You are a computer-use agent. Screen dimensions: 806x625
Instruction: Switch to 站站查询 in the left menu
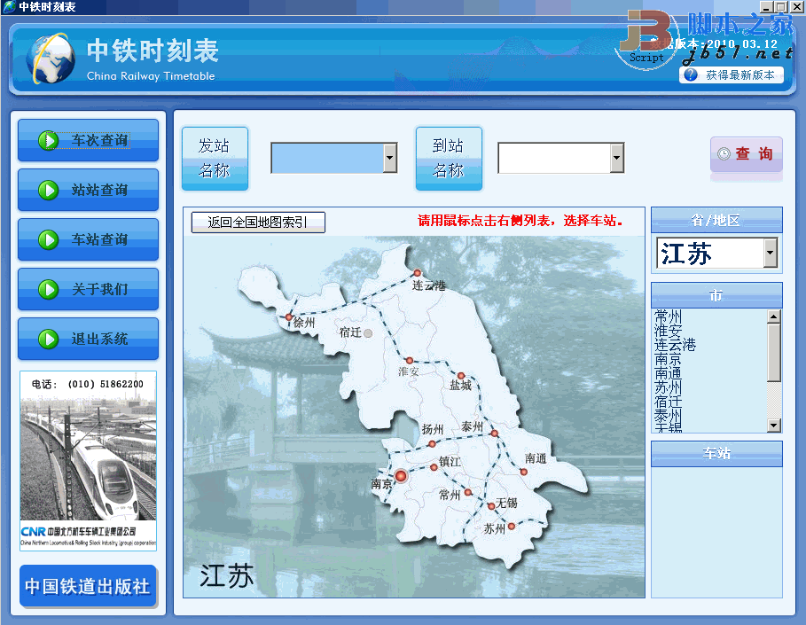[x=89, y=190]
